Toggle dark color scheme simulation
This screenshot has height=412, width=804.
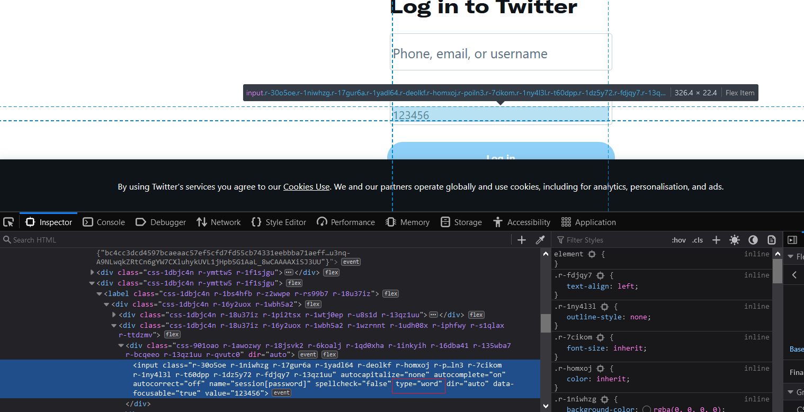753,240
